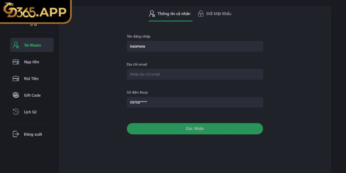Click the Nạp tiền deposit icon
This screenshot has height=173, width=346.
16,62
